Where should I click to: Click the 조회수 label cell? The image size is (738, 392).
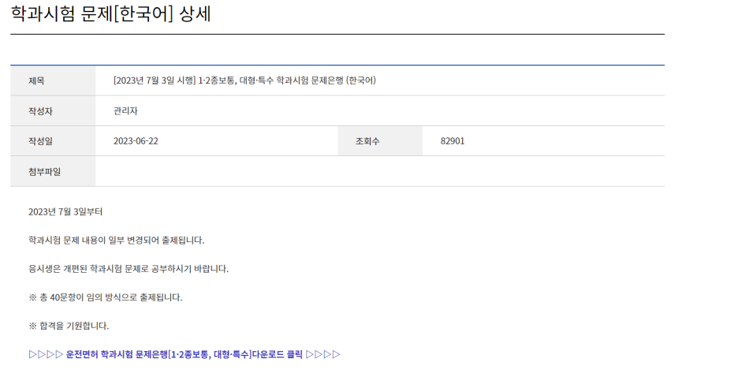click(380, 141)
